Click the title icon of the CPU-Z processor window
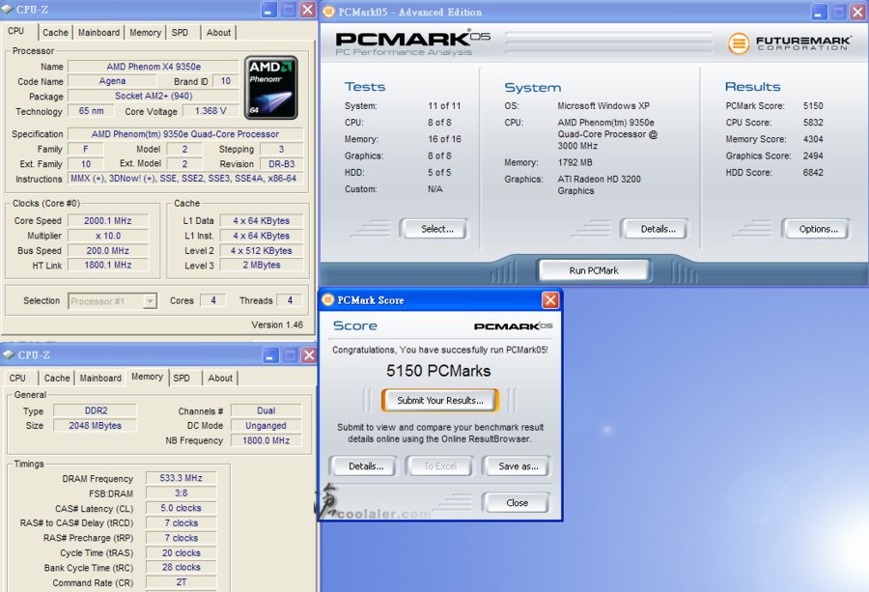 click(7, 10)
